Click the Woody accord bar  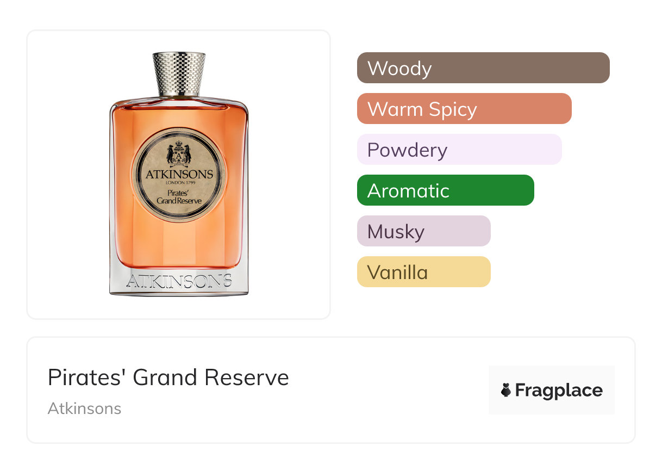483,68
